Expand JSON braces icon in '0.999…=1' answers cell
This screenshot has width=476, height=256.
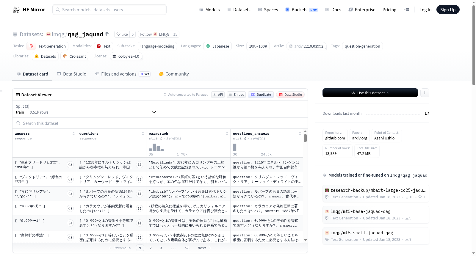pyautogui.click(x=70, y=223)
